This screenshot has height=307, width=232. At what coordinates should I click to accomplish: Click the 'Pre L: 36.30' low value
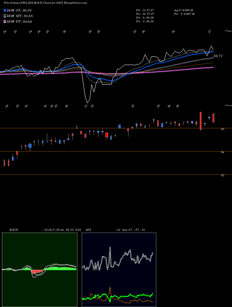[145, 17]
